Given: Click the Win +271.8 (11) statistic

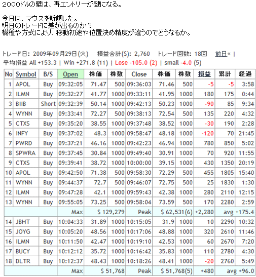Looking at the screenshot, I should pyautogui.click(x=86, y=63).
